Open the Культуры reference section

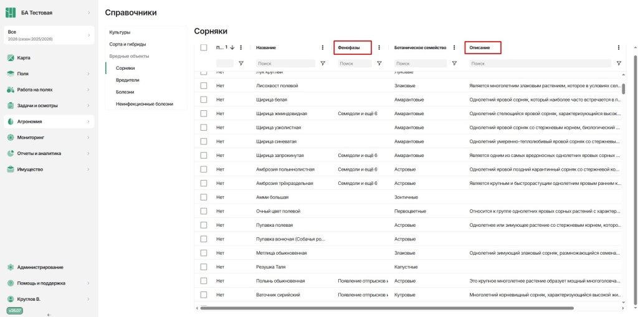pos(120,32)
